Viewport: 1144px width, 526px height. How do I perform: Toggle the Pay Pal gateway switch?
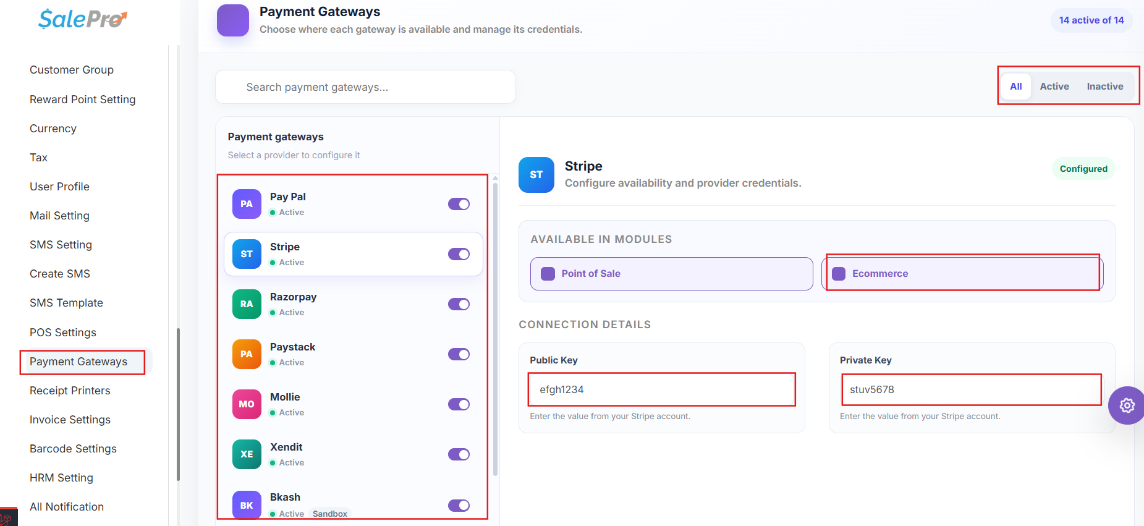click(x=459, y=204)
